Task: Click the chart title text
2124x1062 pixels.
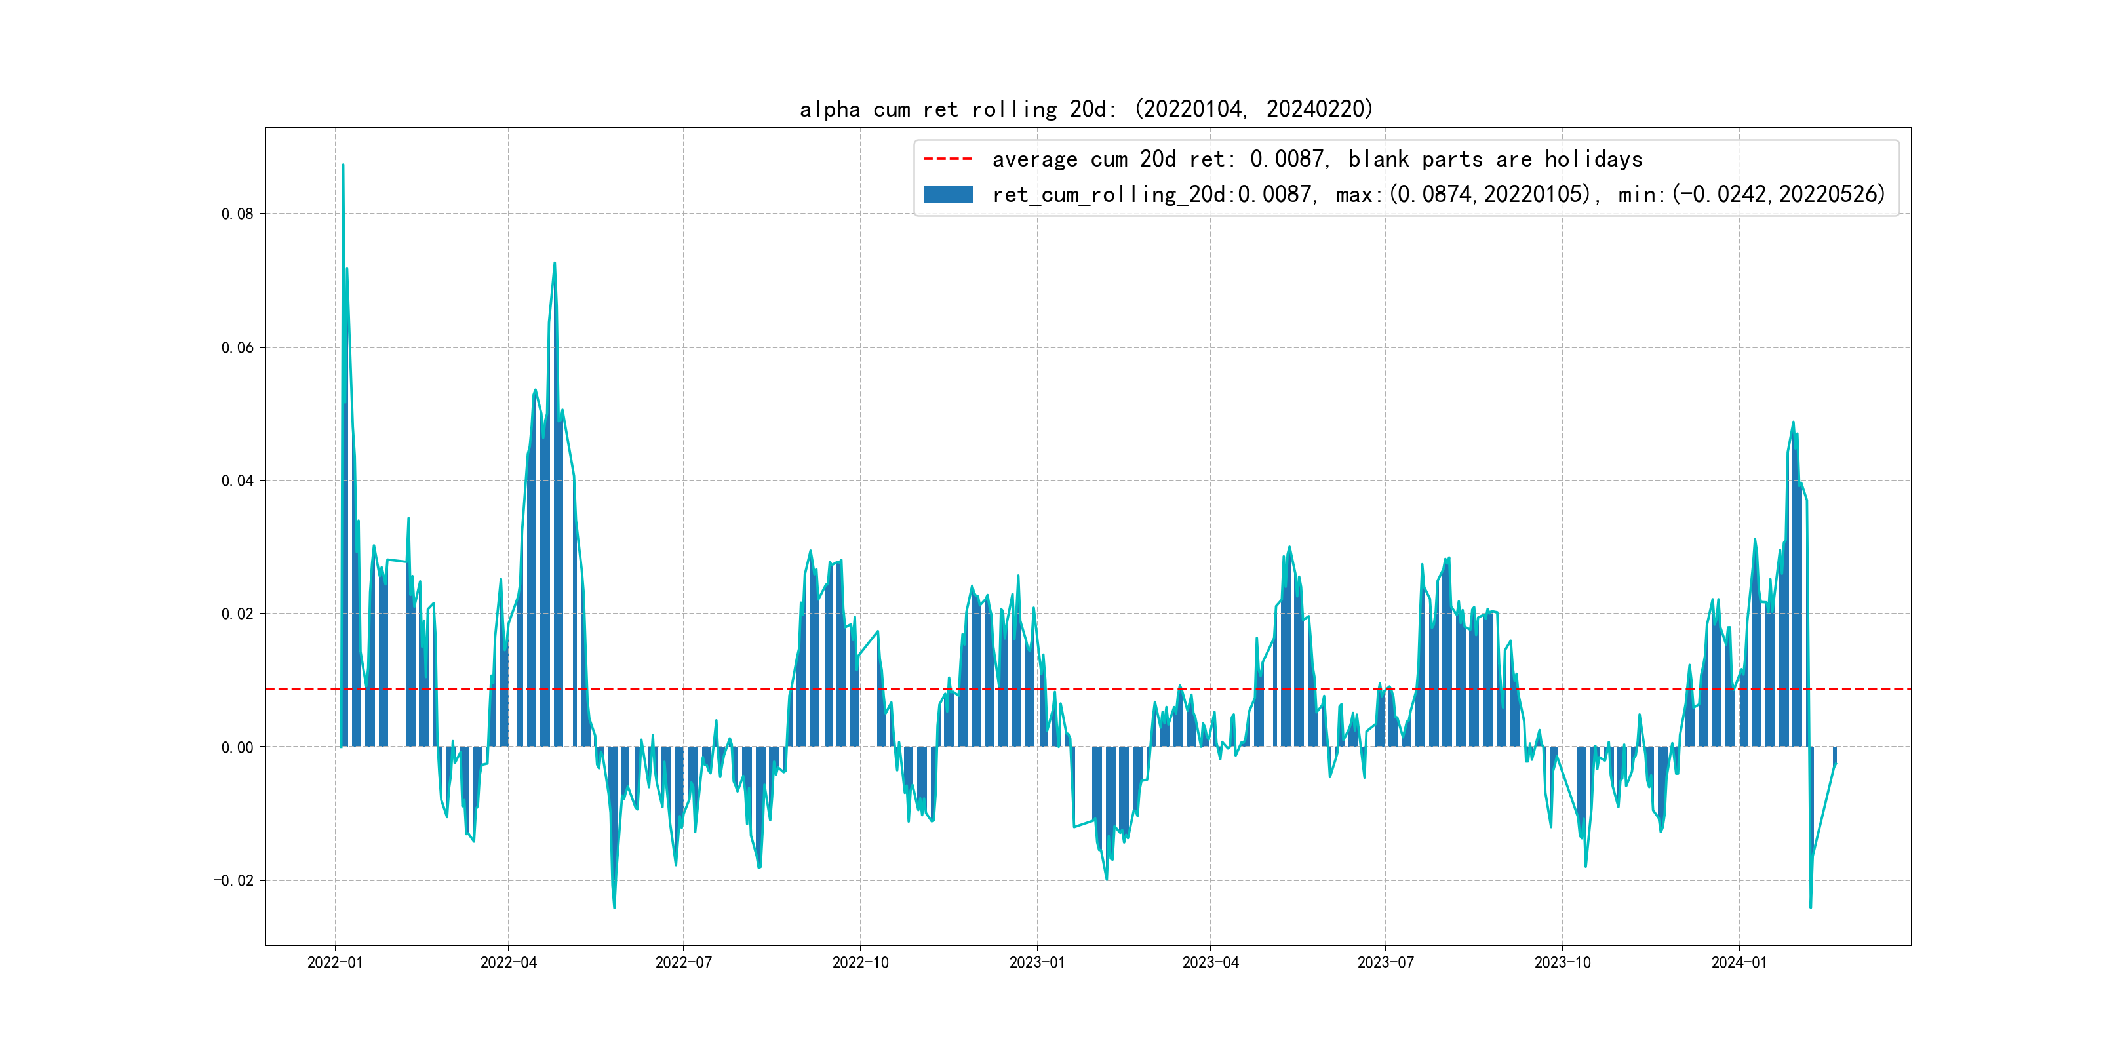Action: (x=1087, y=109)
